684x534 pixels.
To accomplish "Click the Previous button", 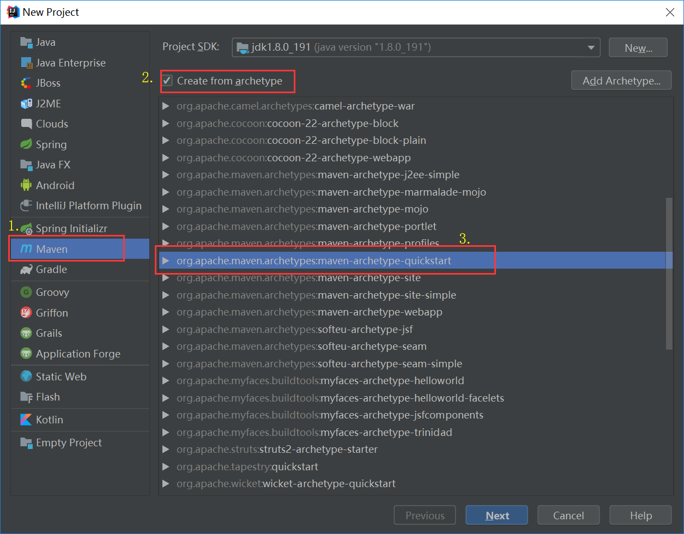I will 425,515.
